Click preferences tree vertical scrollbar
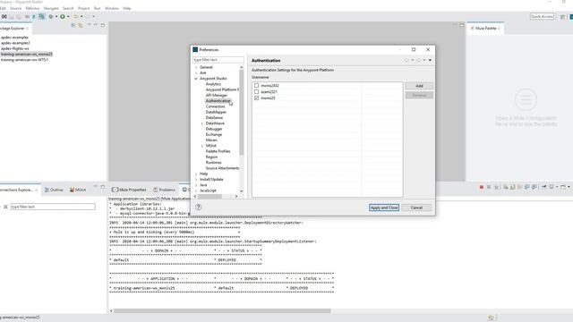Viewport: 573px width, 322px height. coord(241,113)
